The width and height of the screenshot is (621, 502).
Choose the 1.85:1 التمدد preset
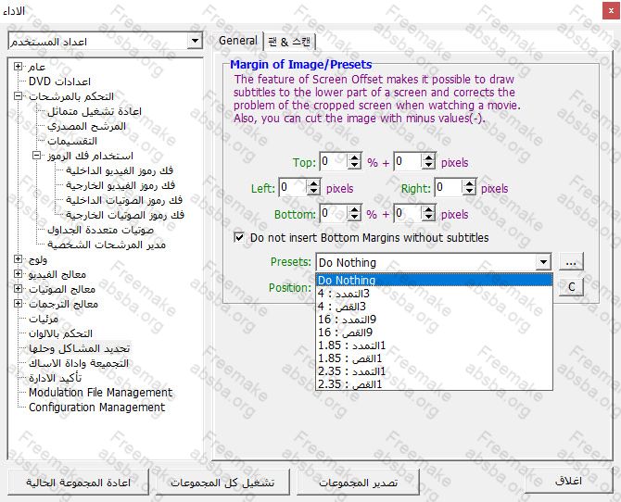(x=434, y=345)
